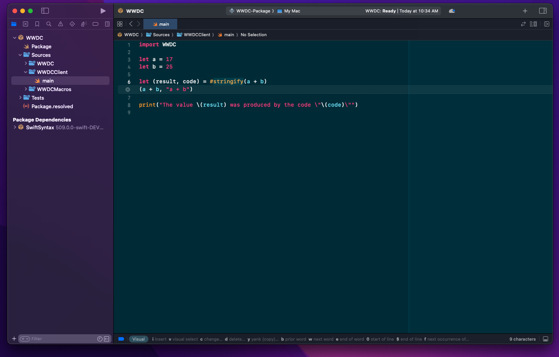Click the print statement line
Viewport: 559px width, 357px height.
pos(248,105)
